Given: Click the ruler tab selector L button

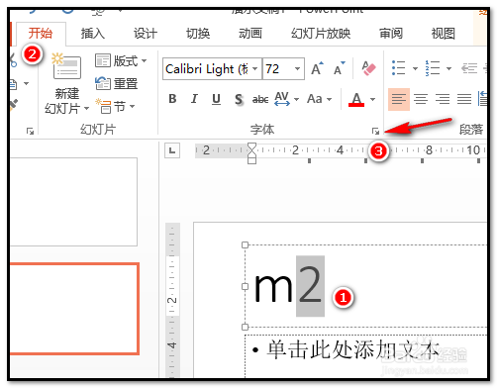Looking at the screenshot, I should [x=172, y=150].
